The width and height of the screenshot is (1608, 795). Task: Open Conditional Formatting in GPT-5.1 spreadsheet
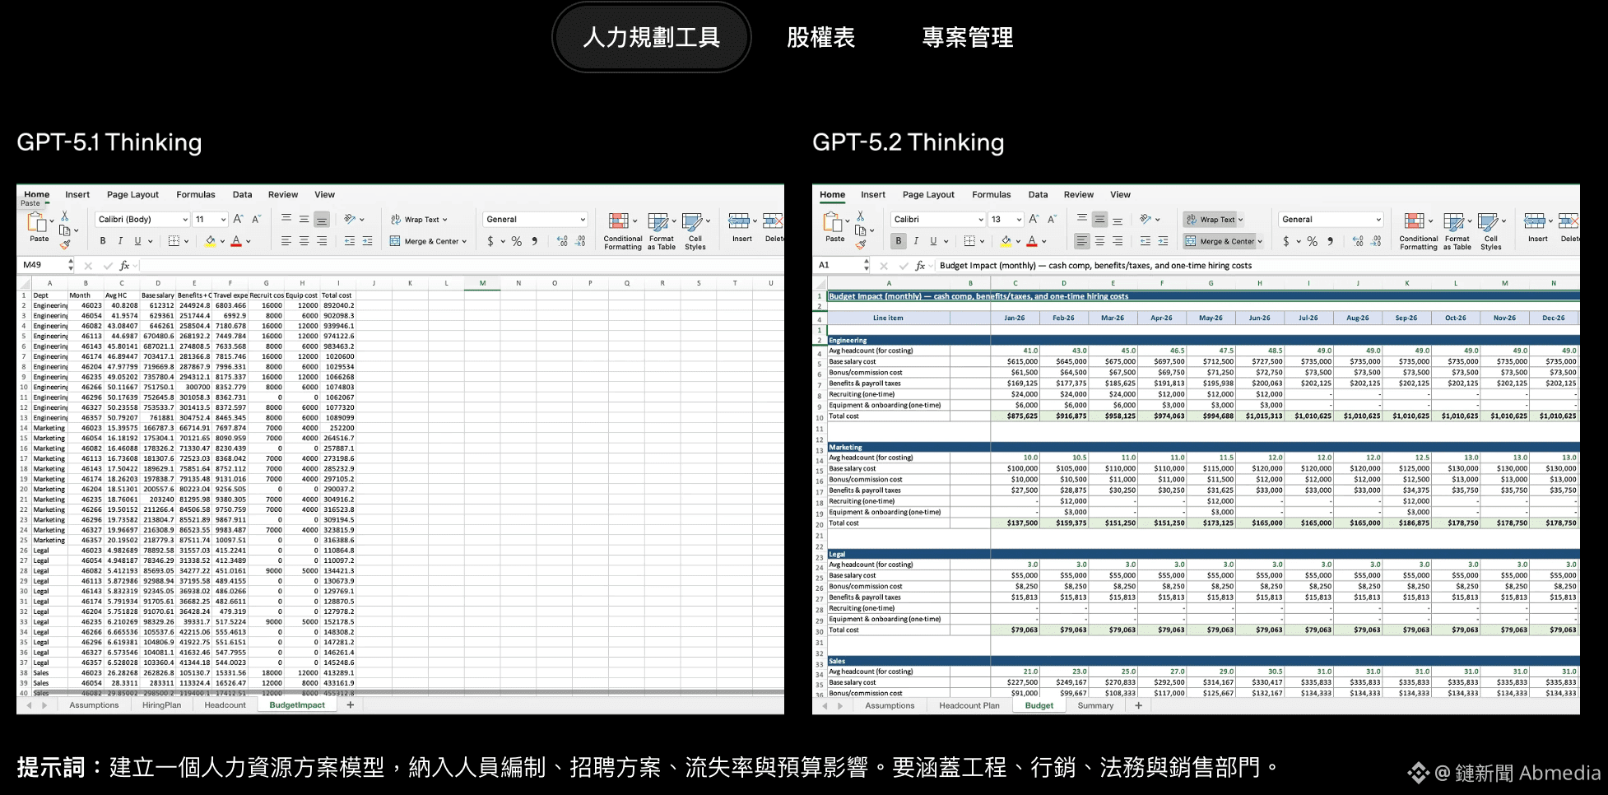pyautogui.click(x=622, y=230)
